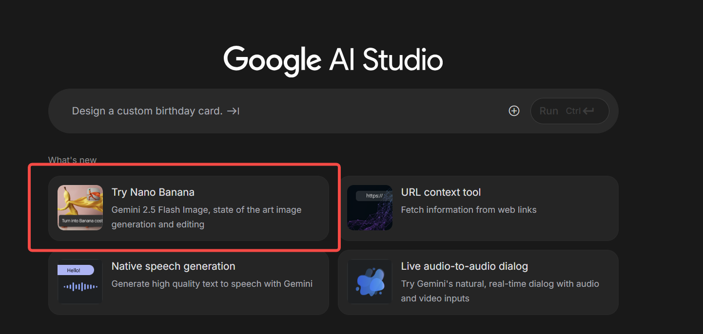The image size is (703, 334).
Task: Click the 'What's new' heading text
Action: click(x=72, y=160)
